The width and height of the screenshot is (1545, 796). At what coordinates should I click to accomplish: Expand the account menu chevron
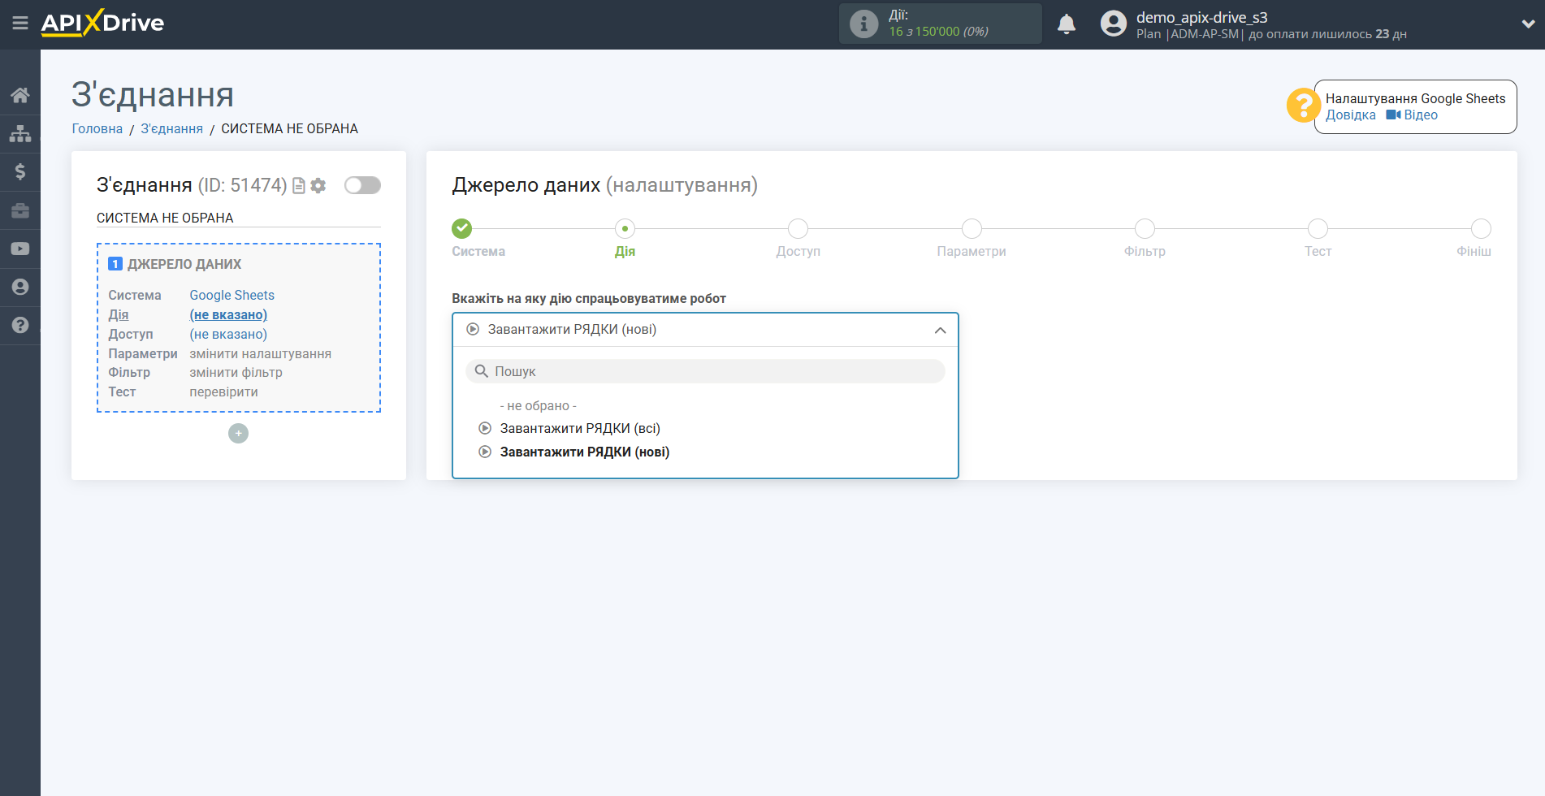tap(1528, 24)
